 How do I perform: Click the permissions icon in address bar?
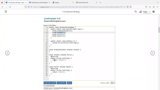(31, 7)
